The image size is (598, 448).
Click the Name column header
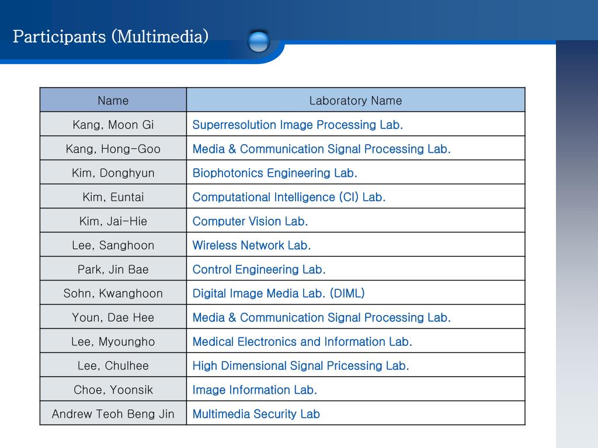point(113,100)
